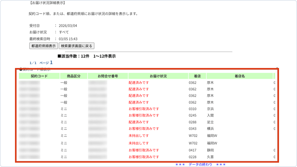This screenshot has height=167, width=297.
Task: Select the 静岡 store name cell
Action: pos(210,150)
